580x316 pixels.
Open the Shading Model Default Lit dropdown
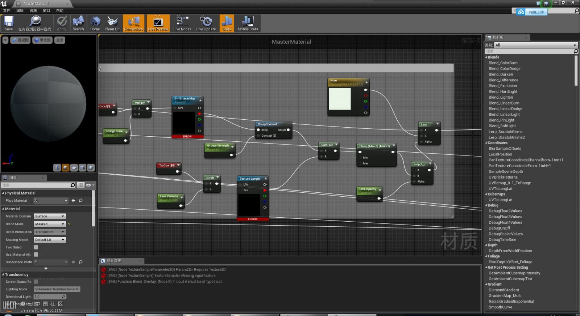pyautogui.click(x=50, y=240)
